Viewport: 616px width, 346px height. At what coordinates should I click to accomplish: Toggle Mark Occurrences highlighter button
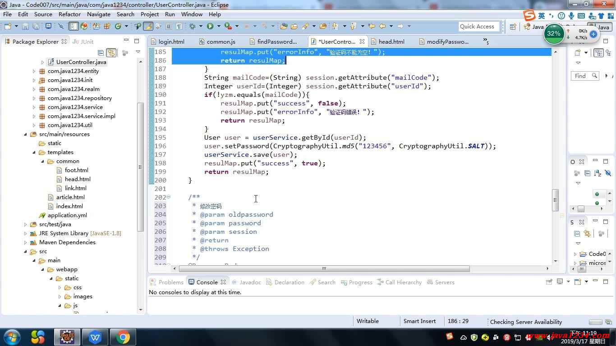click(x=147, y=26)
